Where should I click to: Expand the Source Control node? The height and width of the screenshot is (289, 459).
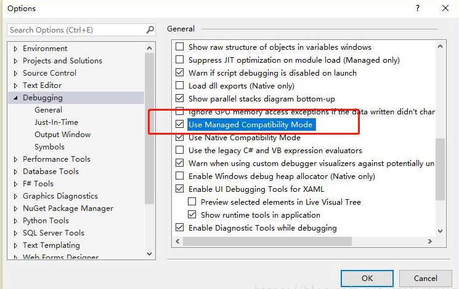click(x=15, y=73)
